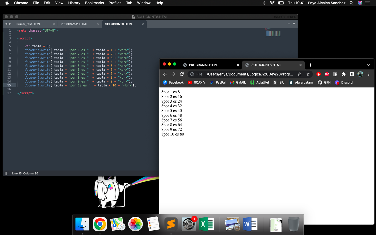376x235 pixels.
Task: Open the History menu
Action: click(74, 3)
